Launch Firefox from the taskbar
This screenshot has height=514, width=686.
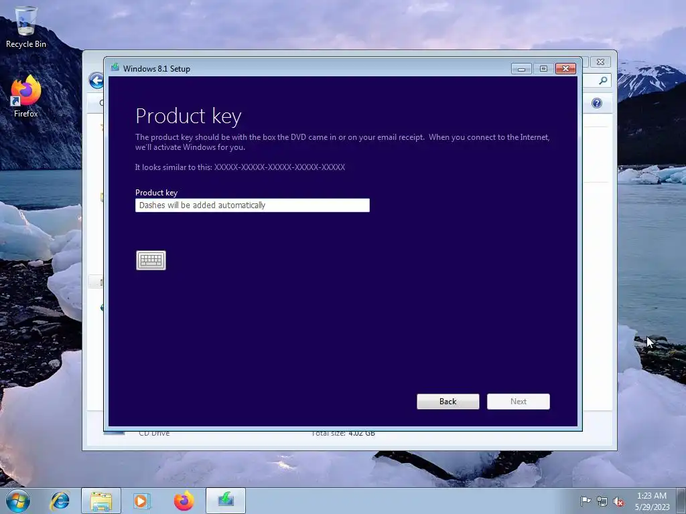(184, 501)
